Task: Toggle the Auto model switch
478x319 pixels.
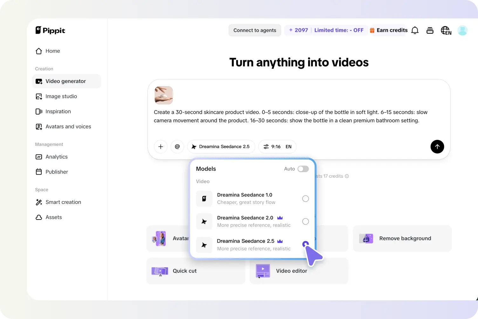Action: (x=303, y=169)
